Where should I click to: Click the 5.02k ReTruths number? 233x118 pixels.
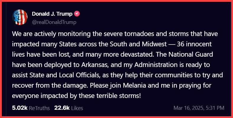point(20,108)
